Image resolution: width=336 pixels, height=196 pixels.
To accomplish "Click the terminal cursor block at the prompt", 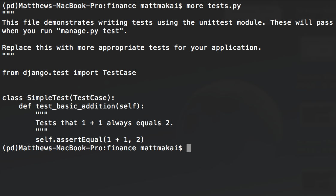I will (x=189, y=148).
